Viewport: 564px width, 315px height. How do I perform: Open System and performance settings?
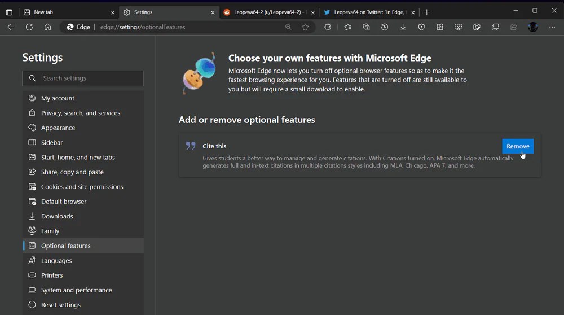coord(83,290)
